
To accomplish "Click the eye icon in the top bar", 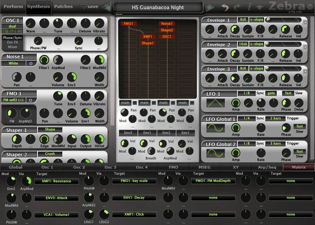I will [260, 7].
